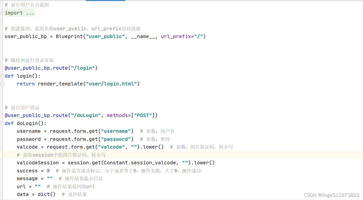Click the comment '# 操作结果提示信息'
This screenshot has width=363, height=200.
point(81,178)
